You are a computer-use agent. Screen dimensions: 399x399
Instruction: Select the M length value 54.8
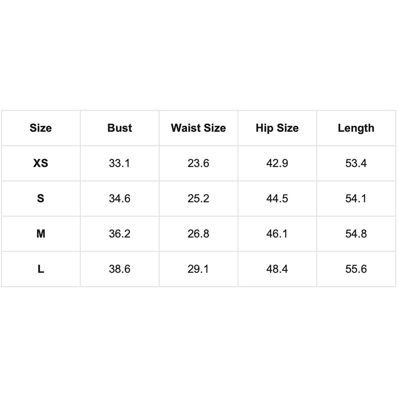[x=356, y=233]
